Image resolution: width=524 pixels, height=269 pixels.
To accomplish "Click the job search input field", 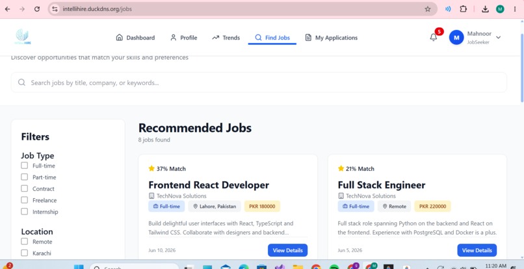I will pos(259,83).
